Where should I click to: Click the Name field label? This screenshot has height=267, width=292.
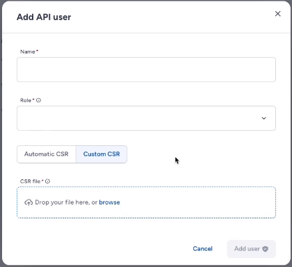pos(28,51)
